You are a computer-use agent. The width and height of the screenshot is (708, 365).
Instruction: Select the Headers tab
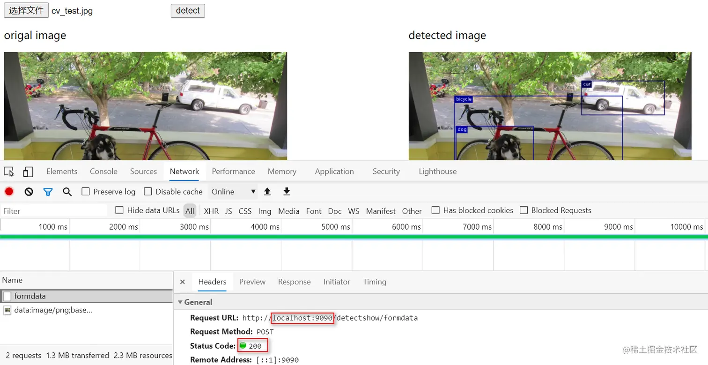[212, 282]
